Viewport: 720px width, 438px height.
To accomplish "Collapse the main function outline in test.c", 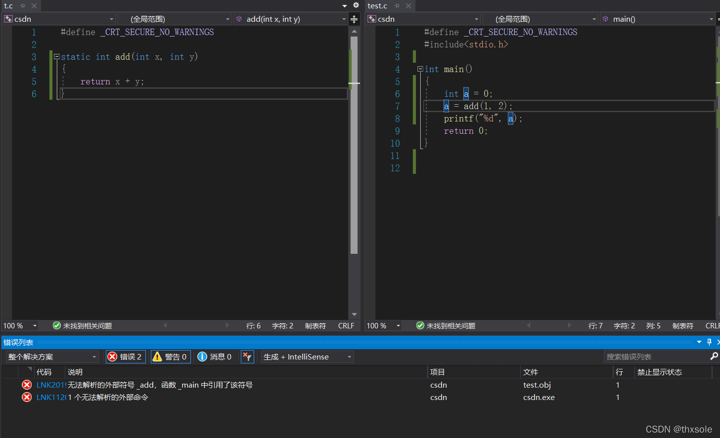I will coord(420,69).
